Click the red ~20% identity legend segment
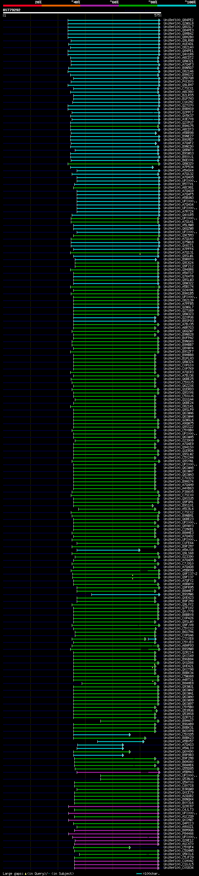The image size is (199, 876). [22, 6]
